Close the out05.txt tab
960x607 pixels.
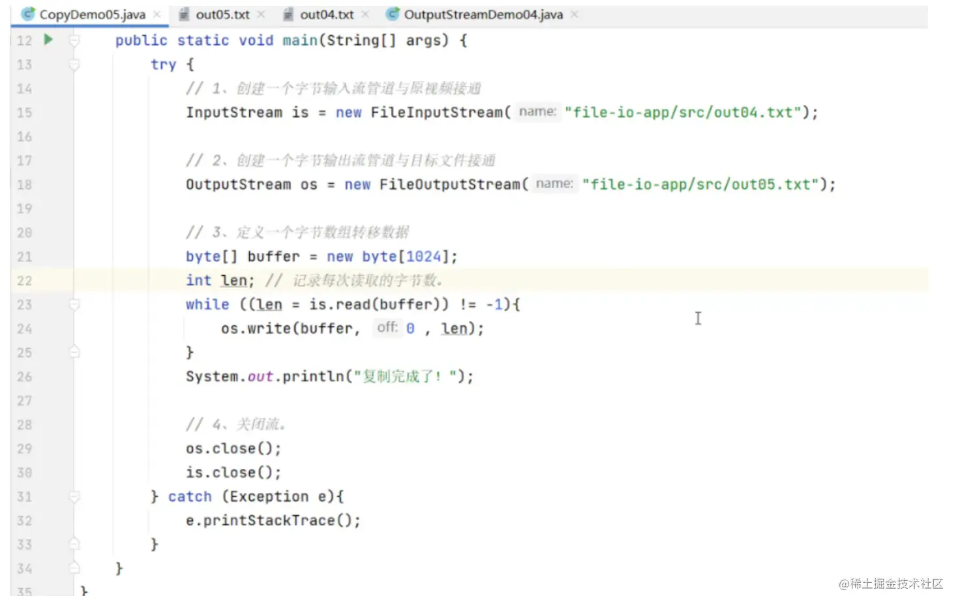point(261,14)
